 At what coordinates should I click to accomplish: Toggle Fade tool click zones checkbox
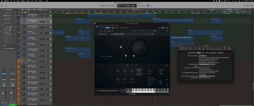pyautogui.click(x=199, y=68)
